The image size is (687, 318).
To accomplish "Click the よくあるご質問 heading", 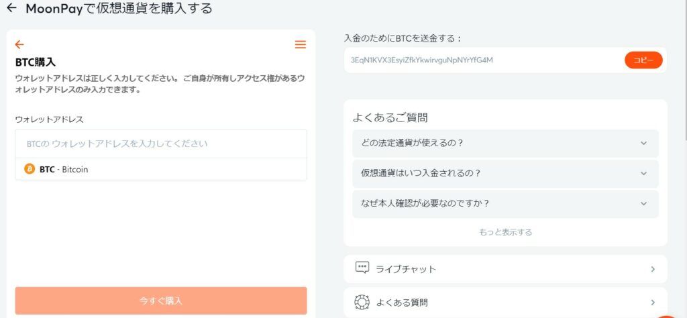I will [x=390, y=117].
